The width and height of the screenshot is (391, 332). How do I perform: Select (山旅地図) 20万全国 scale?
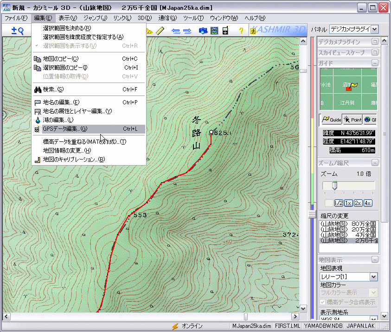coord(349,230)
